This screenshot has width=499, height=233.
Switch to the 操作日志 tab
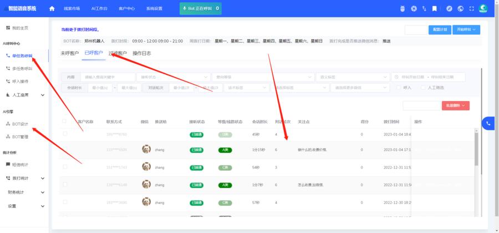(142, 53)
